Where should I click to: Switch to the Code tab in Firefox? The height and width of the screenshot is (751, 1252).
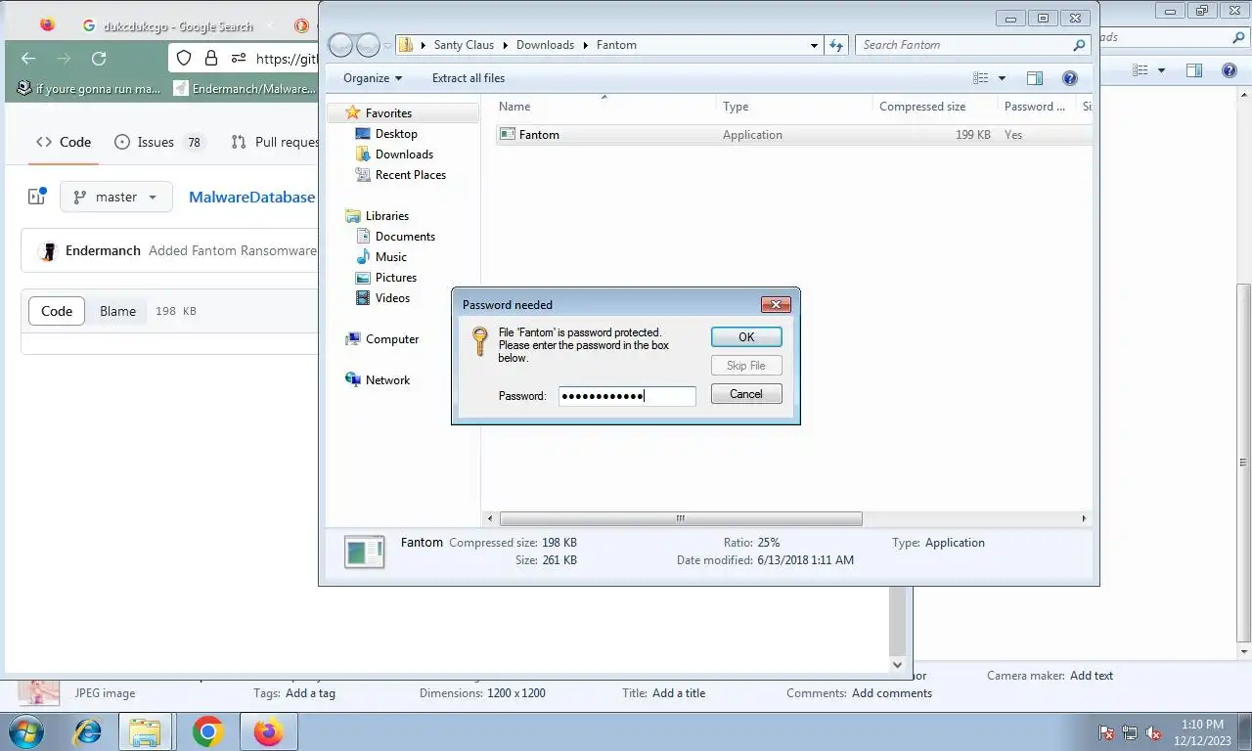tap(64, 142)
